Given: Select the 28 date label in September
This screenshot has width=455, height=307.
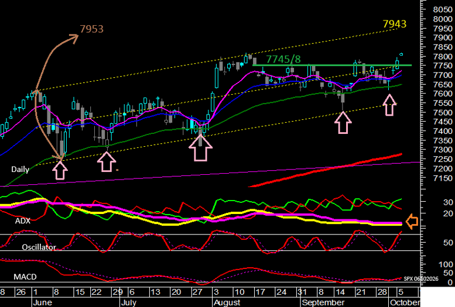Looking at the screenshot, I should click(382, 292).
